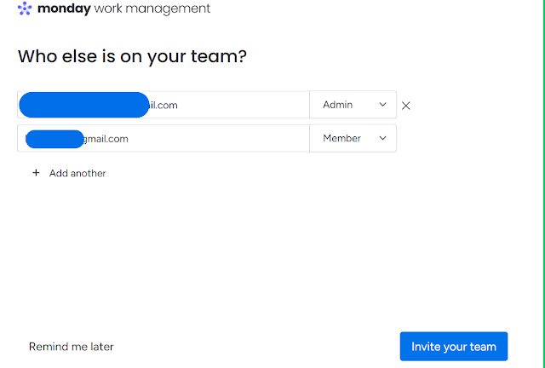Focus the first email field ending il.com
The width and height of the screenshot is (545, 368).
click(163, 105)
